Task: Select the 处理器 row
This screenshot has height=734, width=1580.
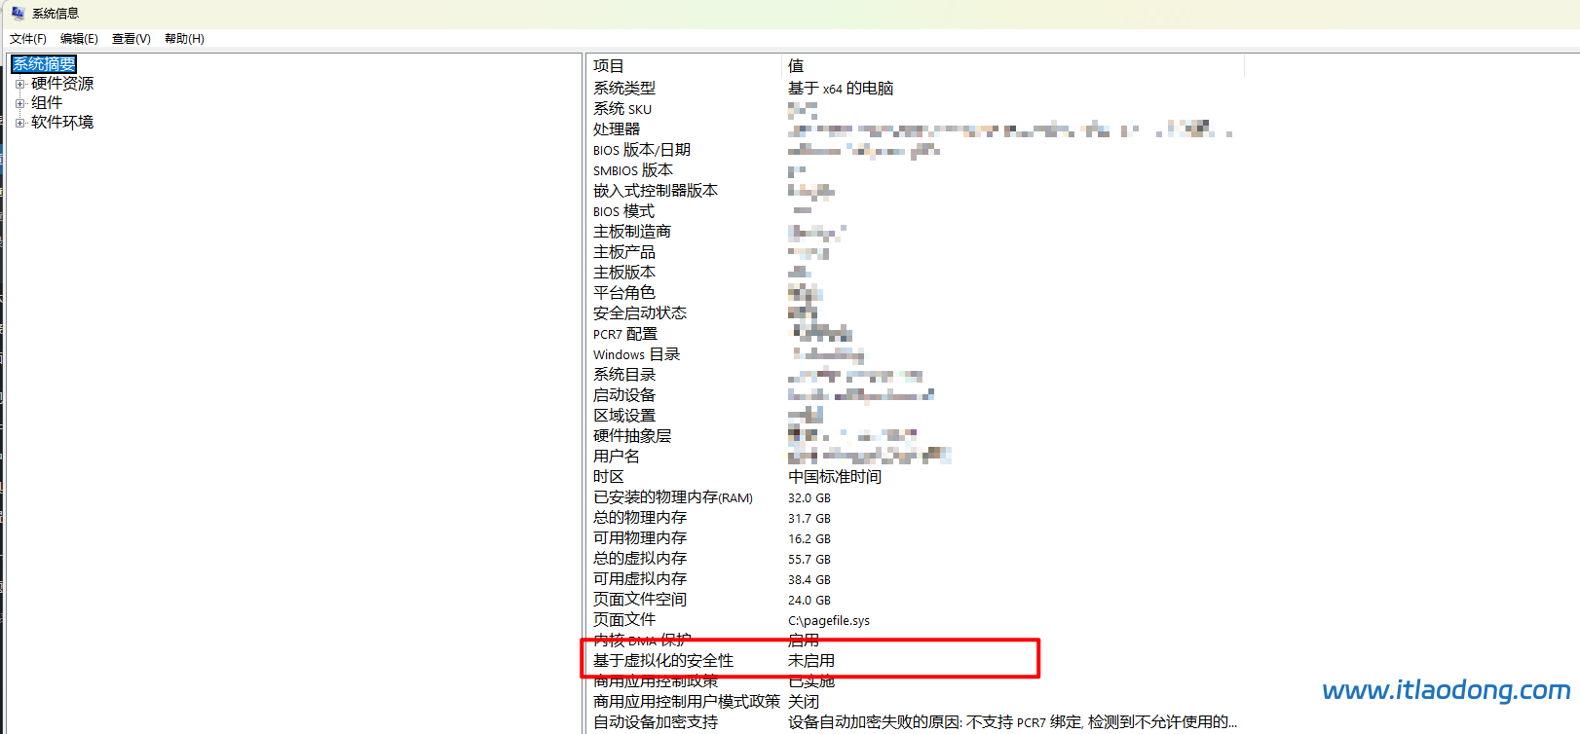Action: [x=617, y=129]
